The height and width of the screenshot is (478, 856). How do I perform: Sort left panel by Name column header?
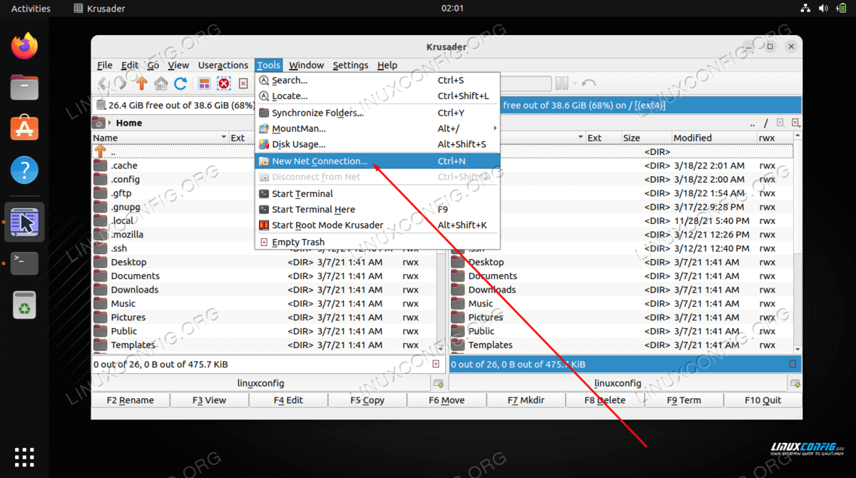(x=159, y=138)
